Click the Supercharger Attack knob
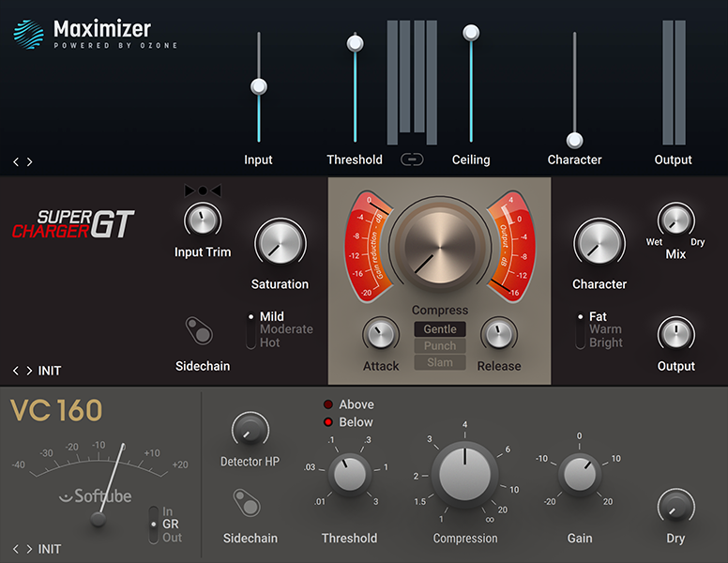Image resolution: width=728 pixels, height=563 pixels. 381,334
